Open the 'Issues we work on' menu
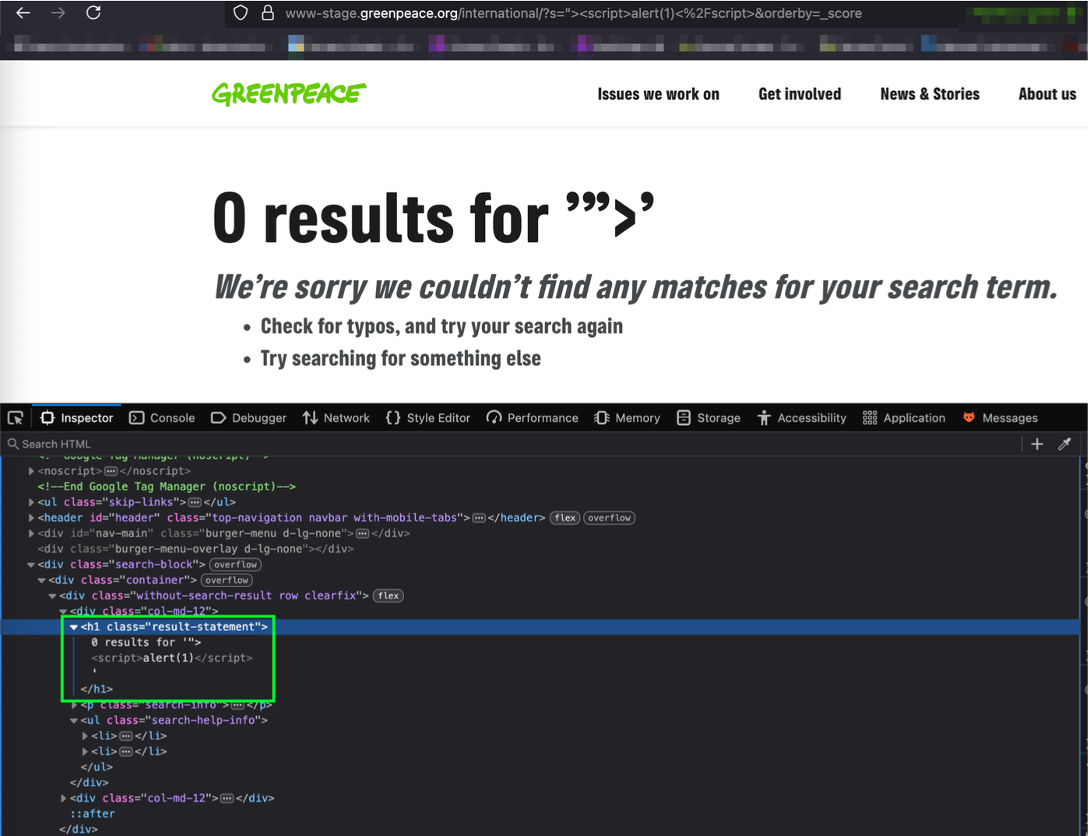1090x836 pixels. tap(658, 94)
